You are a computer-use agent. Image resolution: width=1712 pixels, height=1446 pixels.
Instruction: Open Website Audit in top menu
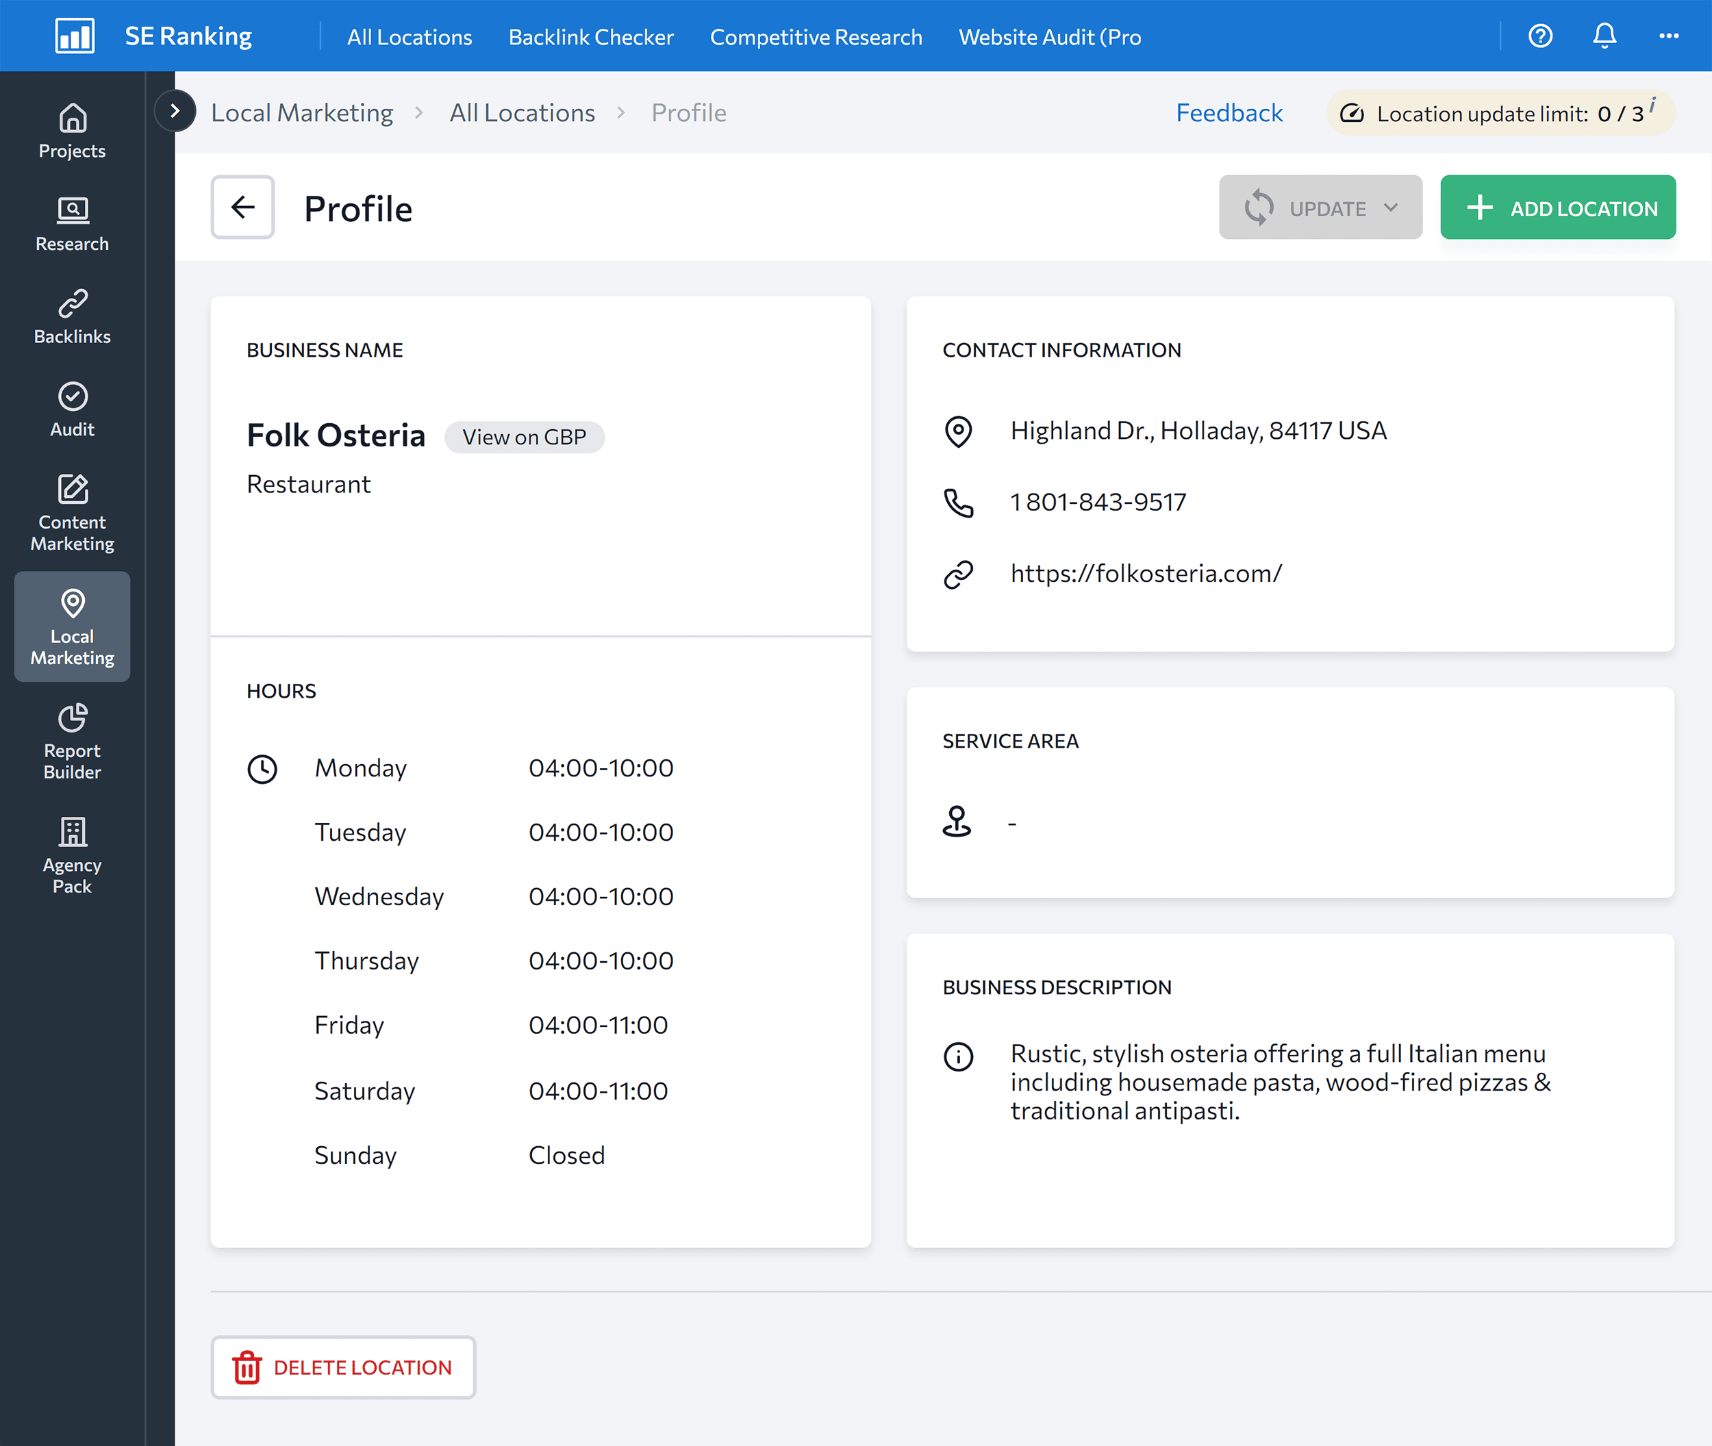[1048, 37]
